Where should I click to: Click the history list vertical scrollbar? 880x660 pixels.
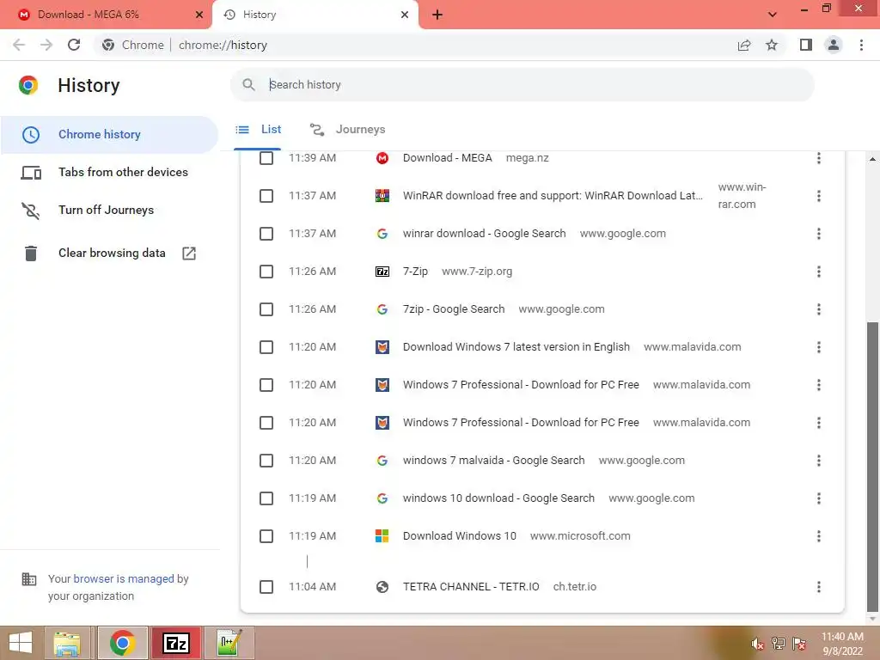872,467
